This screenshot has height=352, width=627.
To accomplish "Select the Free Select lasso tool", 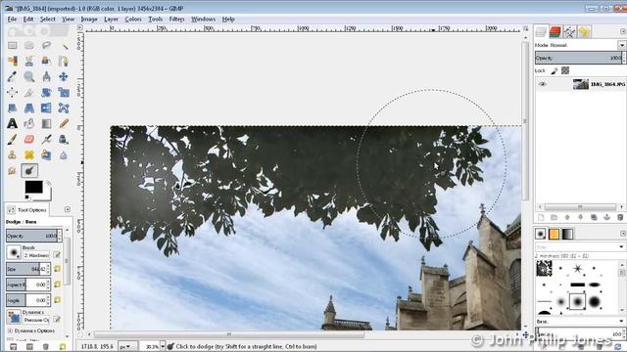I will tap(46, 45).
